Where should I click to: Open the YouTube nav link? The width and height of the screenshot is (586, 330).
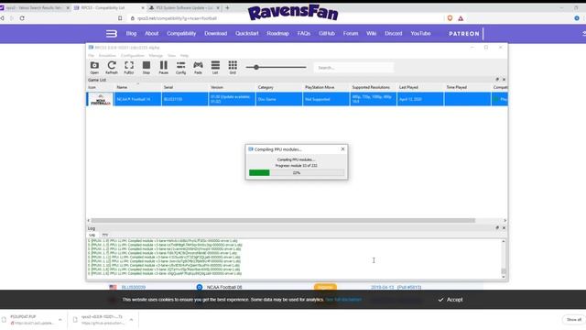pyautogui.click(x=420, y=33)
